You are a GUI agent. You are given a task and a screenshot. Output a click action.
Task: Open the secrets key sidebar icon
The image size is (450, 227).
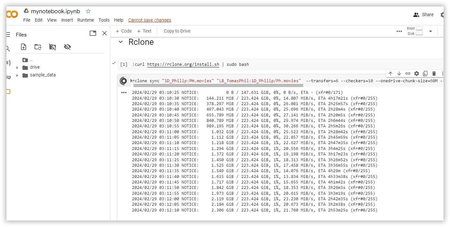tap(8, 77)
